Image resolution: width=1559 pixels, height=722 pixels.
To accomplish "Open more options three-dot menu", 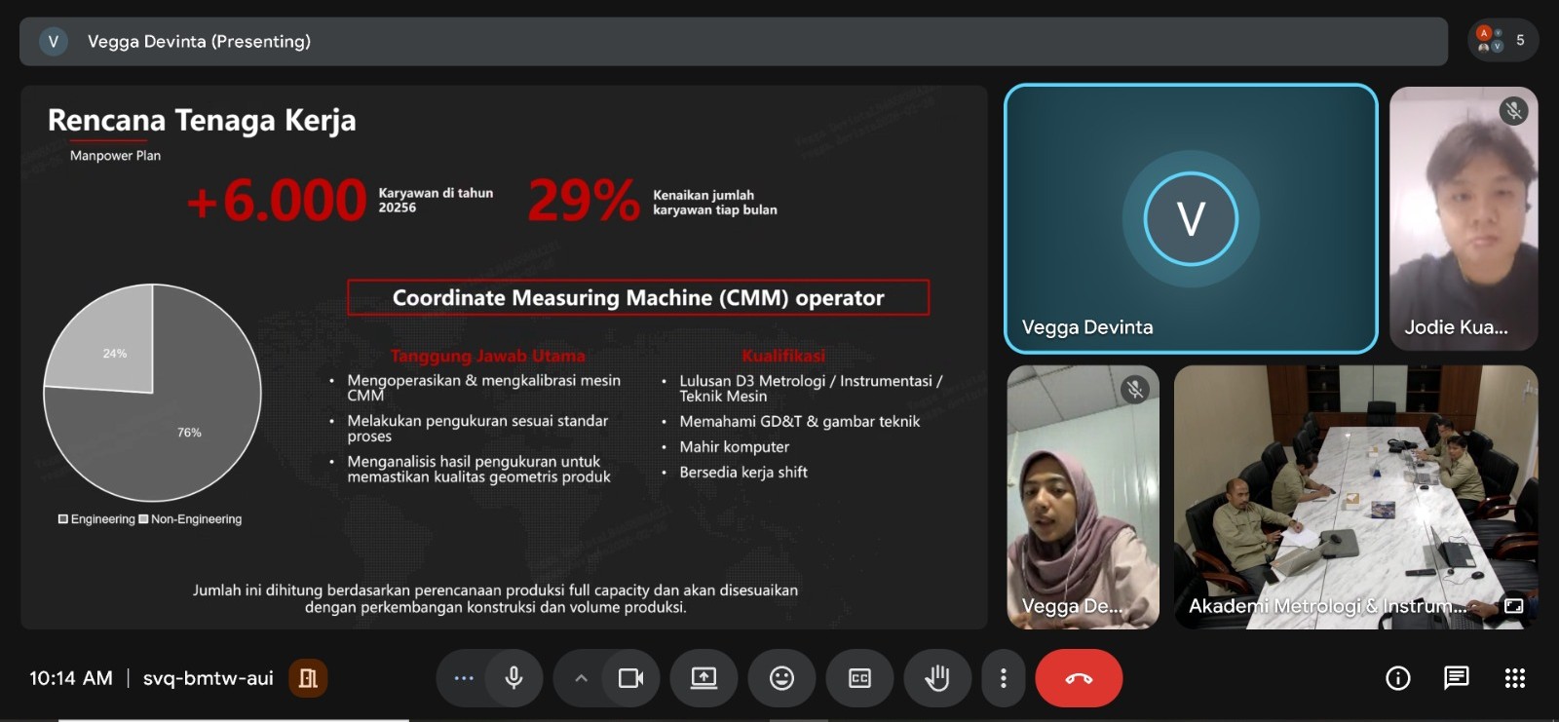I will point(1004,678).
